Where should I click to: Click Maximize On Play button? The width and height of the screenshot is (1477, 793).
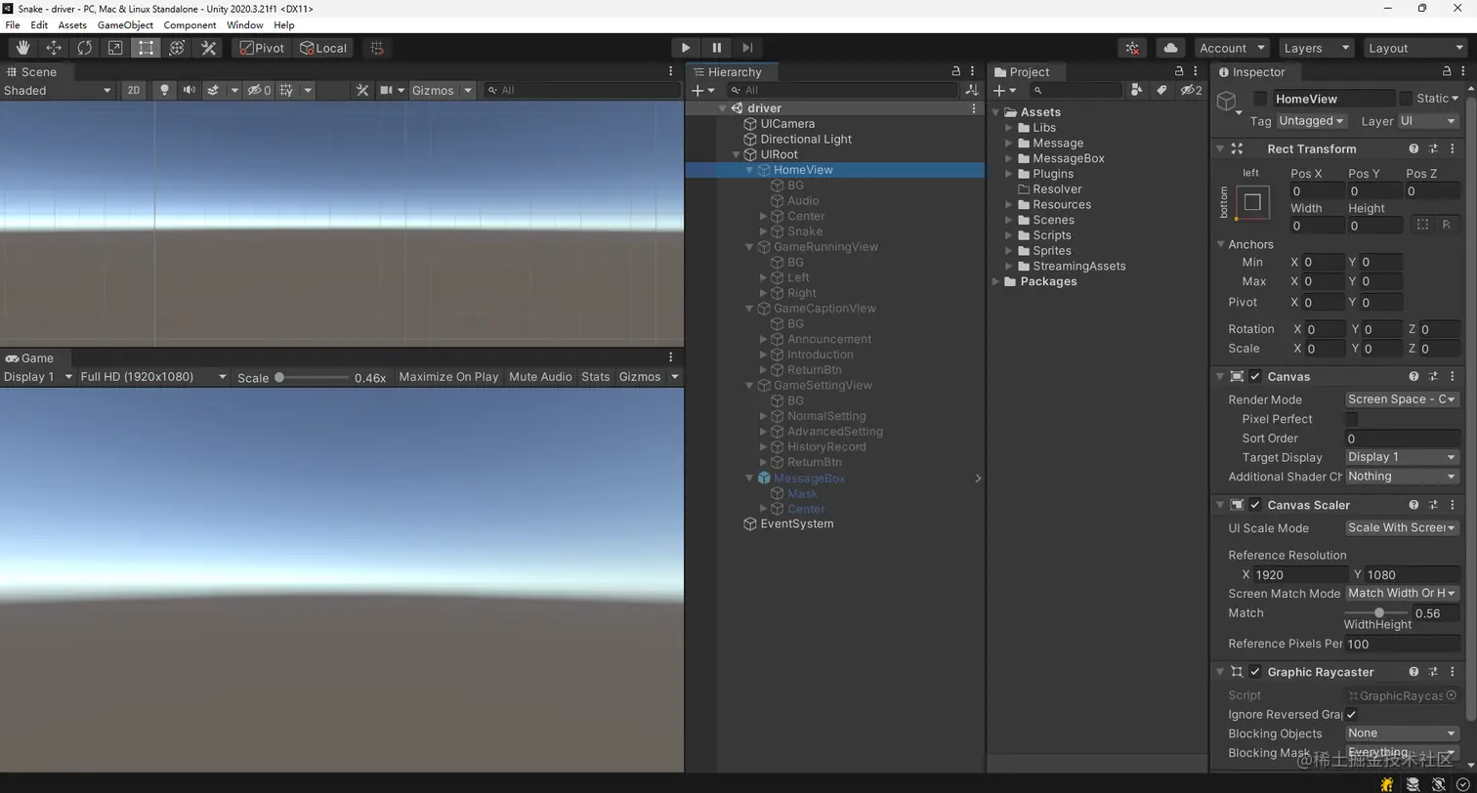448,377
